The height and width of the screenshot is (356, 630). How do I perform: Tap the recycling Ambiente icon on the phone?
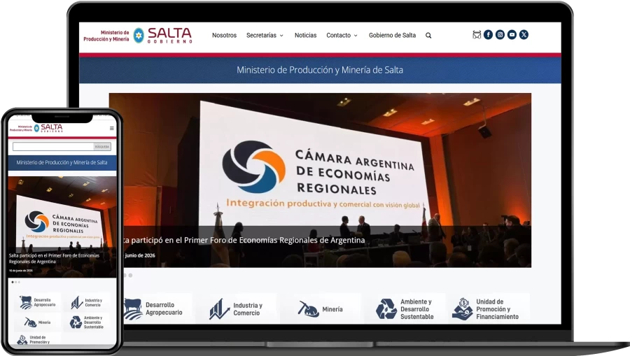click(76, 322)
